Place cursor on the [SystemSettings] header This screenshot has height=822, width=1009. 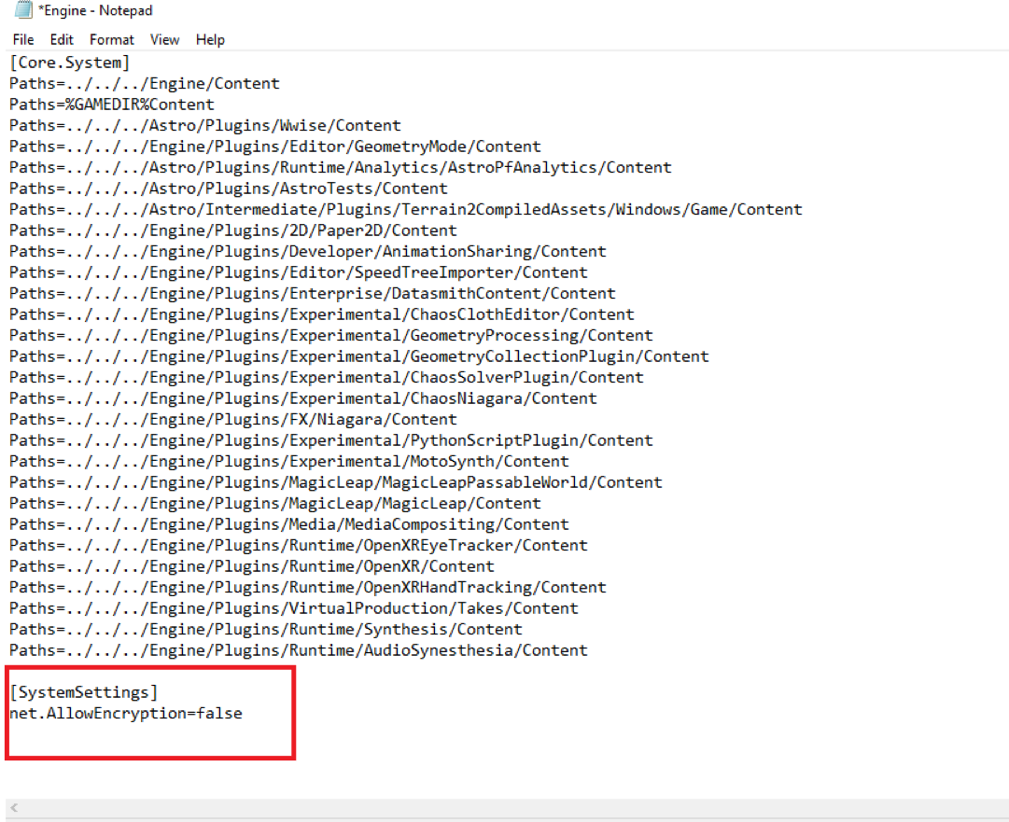coord(84,692)
